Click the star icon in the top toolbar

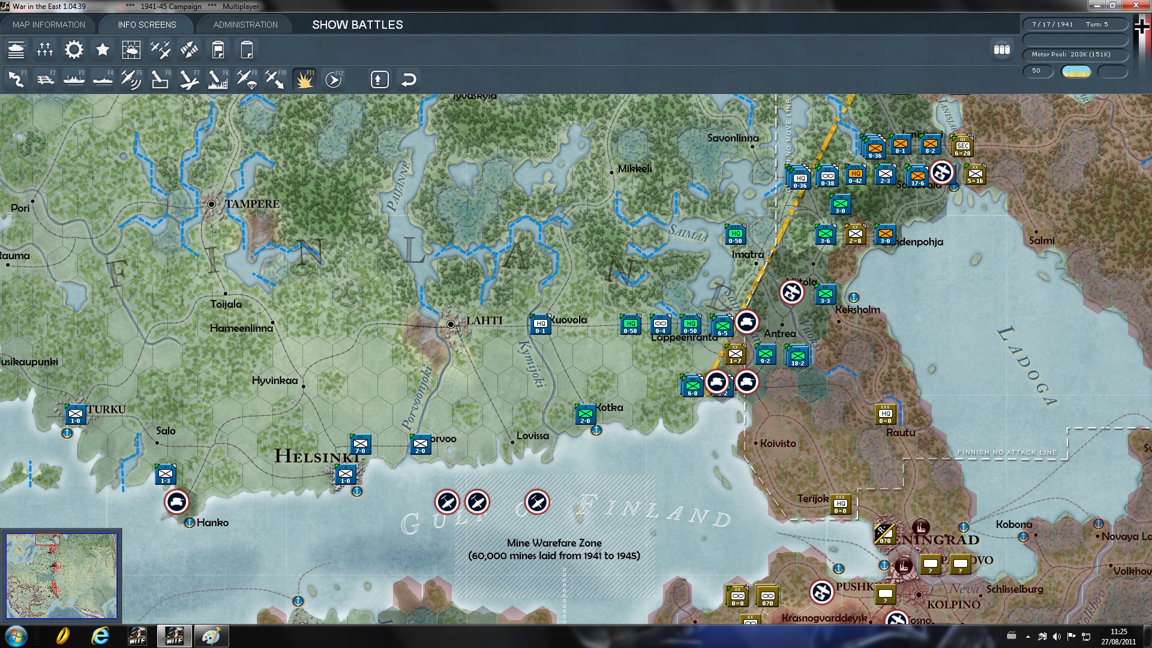point(103,50)
